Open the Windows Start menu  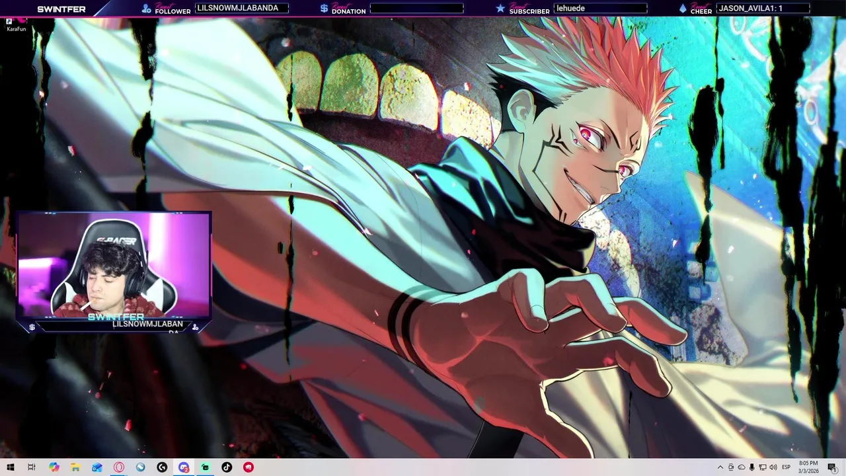point(11,467)
